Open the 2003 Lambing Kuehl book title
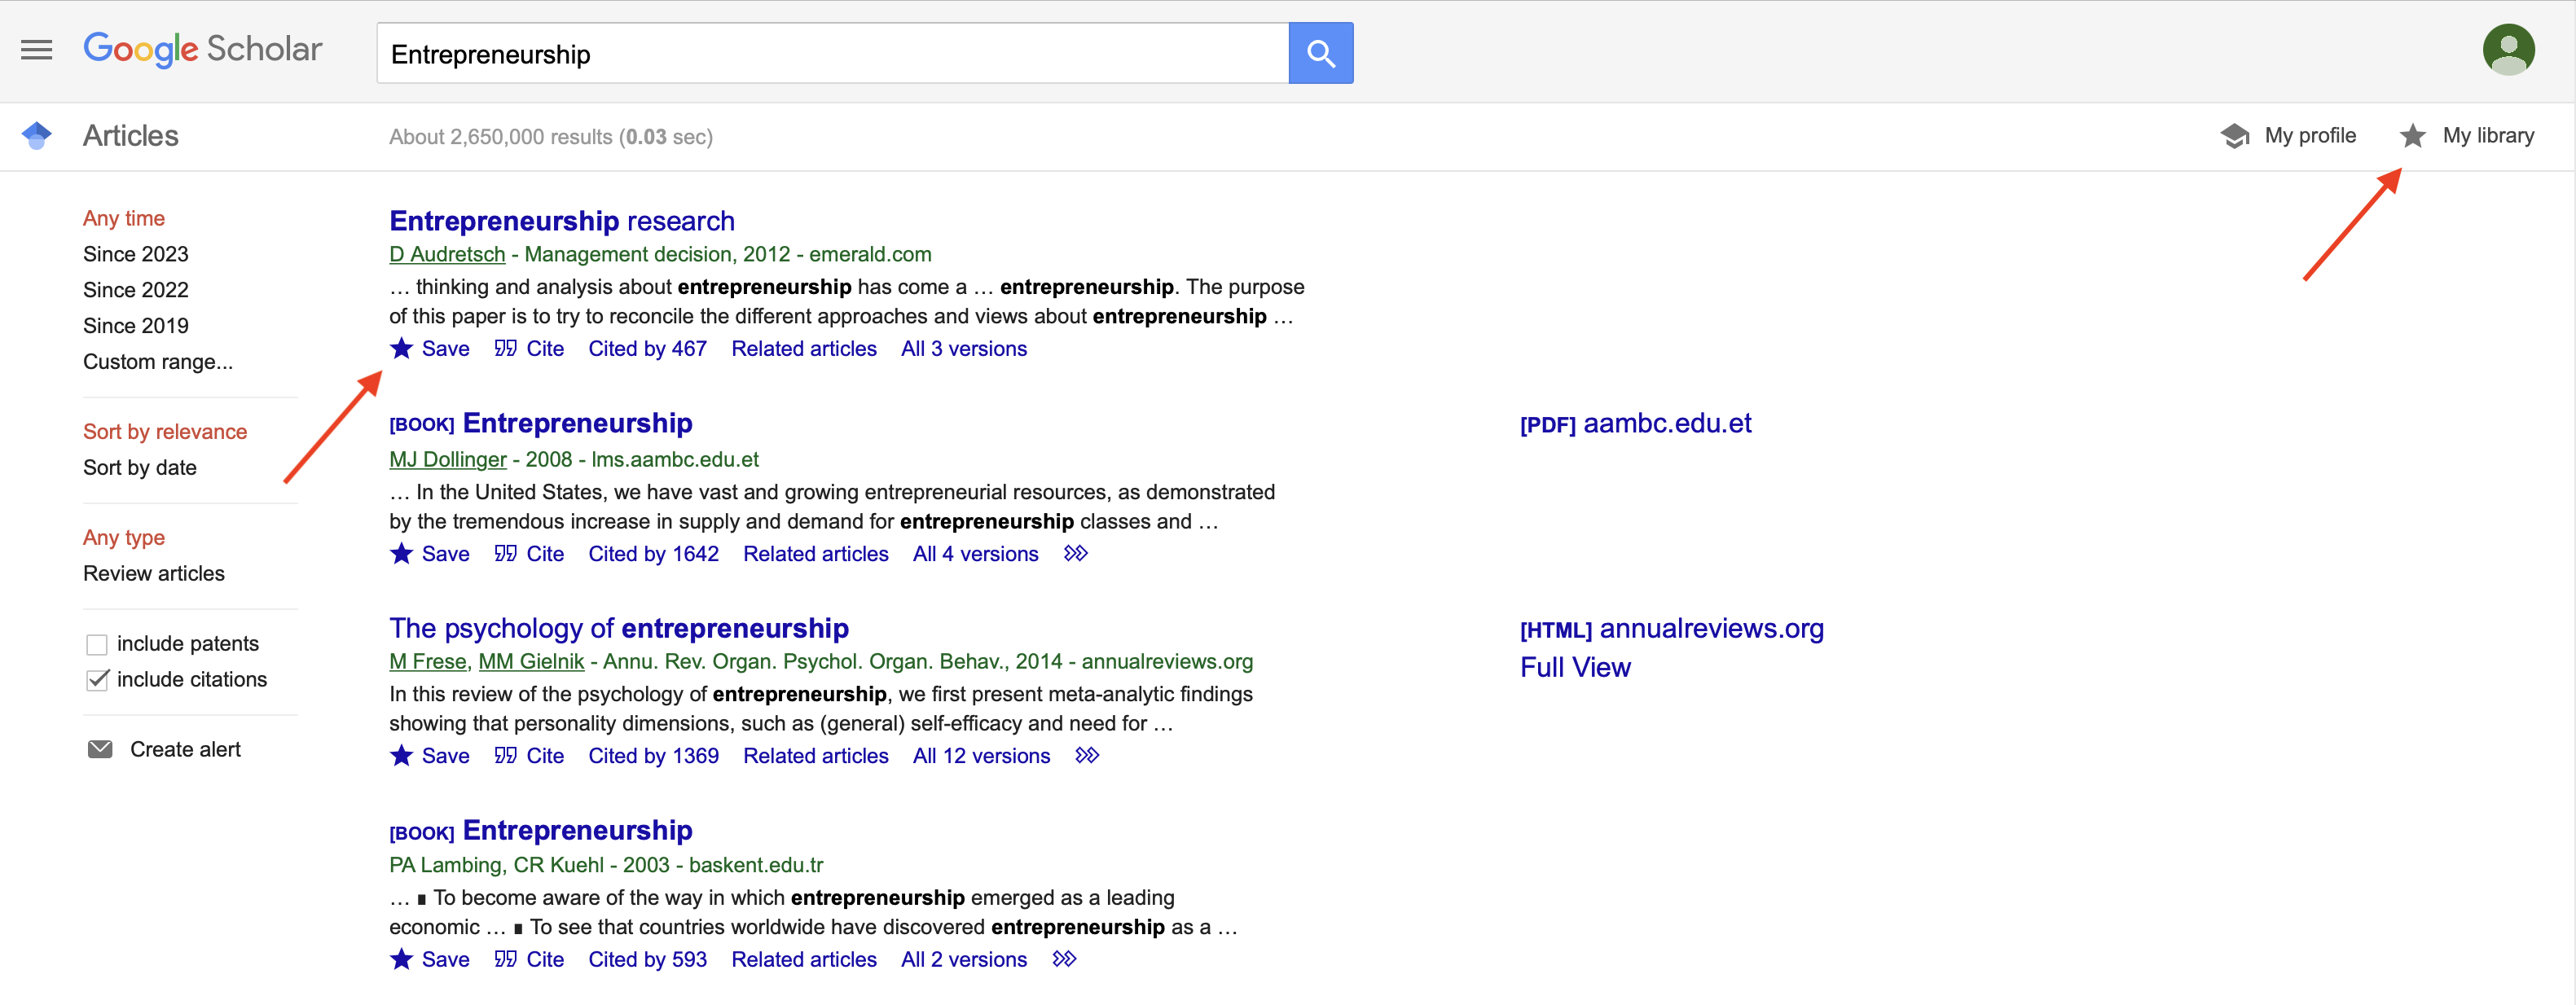Viewport: 2576px width, 1005px height. [x=577, y=830]
